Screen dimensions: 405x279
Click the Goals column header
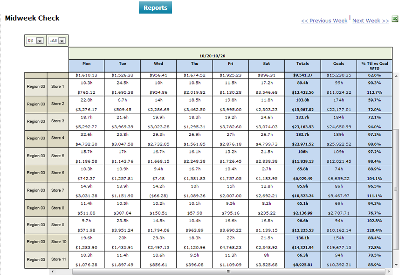tap(339, 63)
